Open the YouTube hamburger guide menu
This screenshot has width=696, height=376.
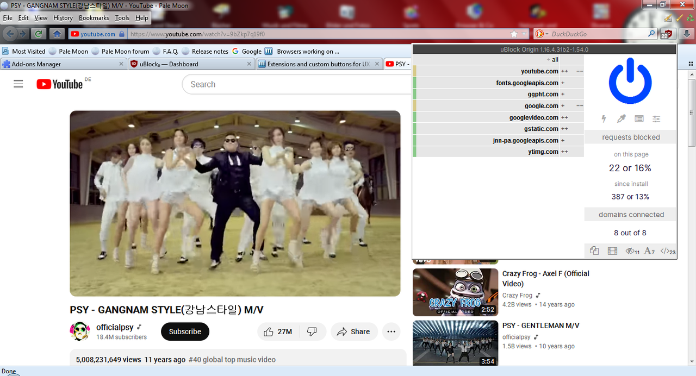18,84
